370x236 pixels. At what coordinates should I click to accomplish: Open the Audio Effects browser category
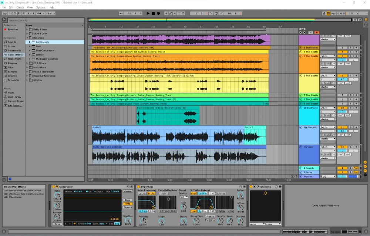15,55
